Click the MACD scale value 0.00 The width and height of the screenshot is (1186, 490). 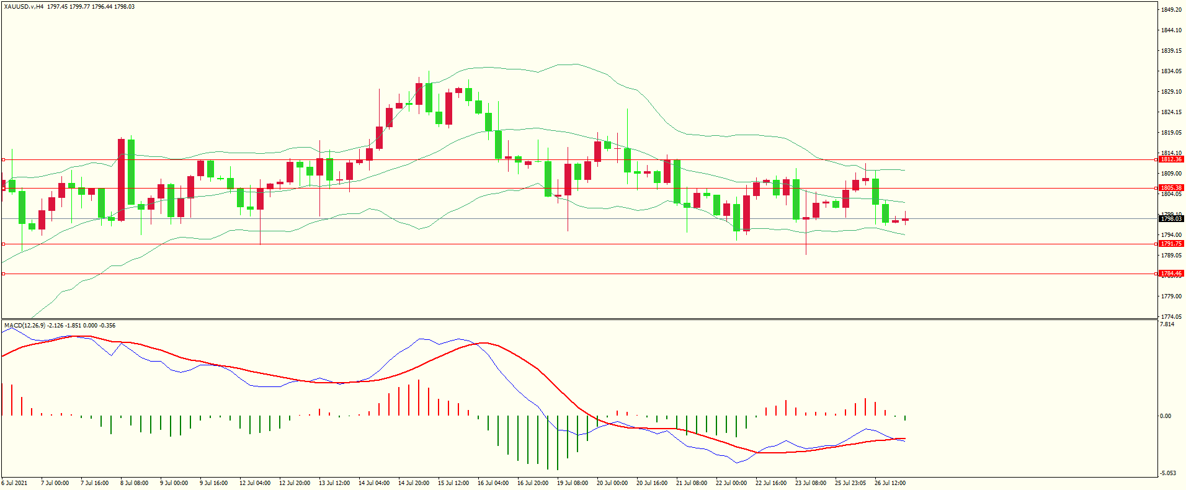point(1166,416)
